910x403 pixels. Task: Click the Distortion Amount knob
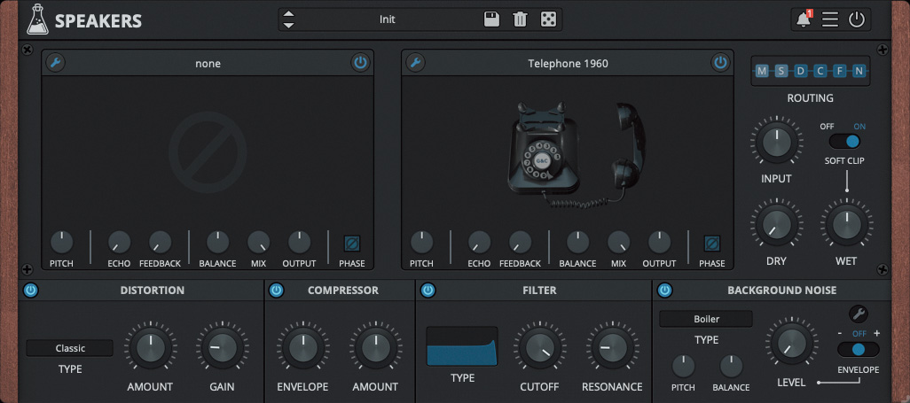pyautogui.click(x=150, y=347)
